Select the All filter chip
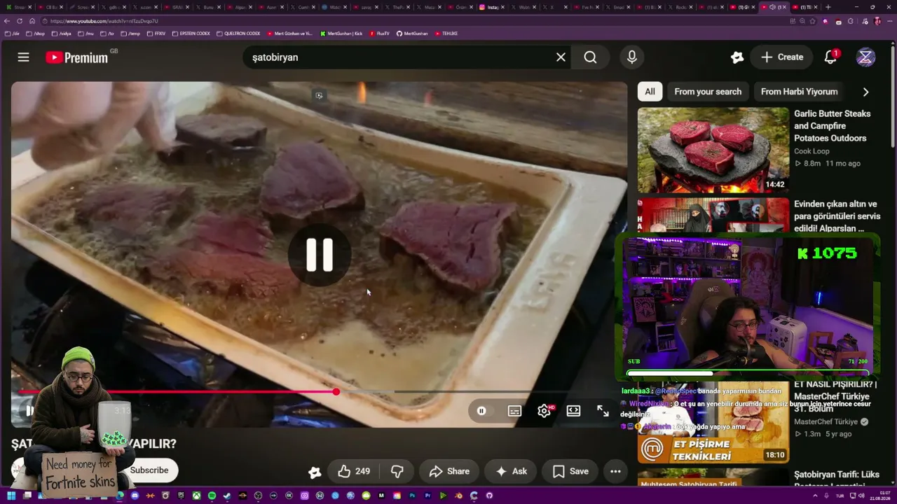The image size is (897, 504). click(x=650, y=92)
